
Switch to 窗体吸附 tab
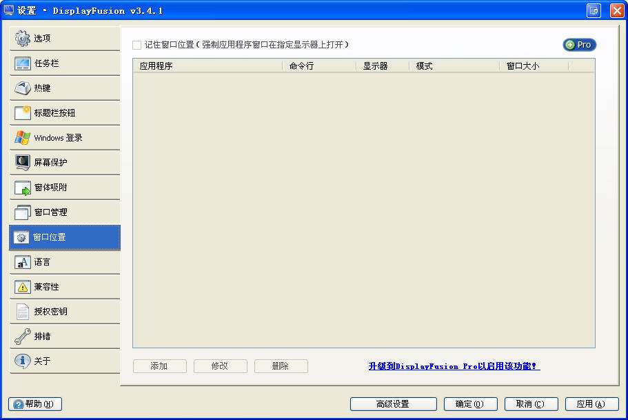(x=65, y=188)
